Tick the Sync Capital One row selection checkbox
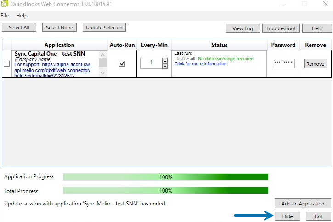Viewport: 333px width, 222px height. point(7,64)
